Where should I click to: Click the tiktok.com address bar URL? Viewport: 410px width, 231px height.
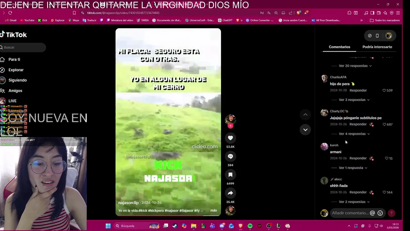[123, 13]
